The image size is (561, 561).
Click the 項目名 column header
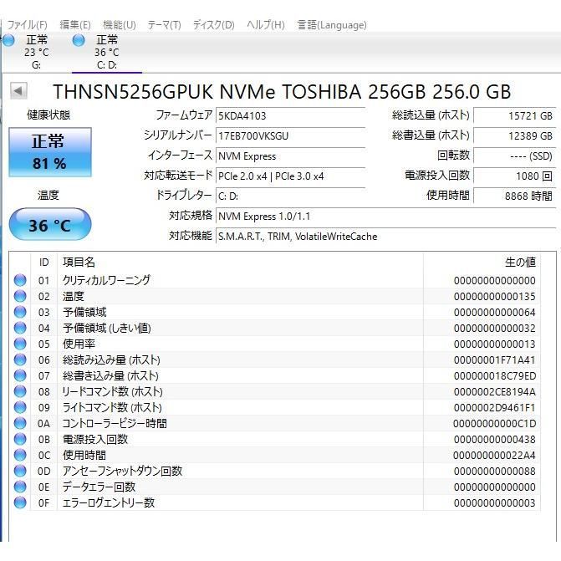[x=241, y=262]
